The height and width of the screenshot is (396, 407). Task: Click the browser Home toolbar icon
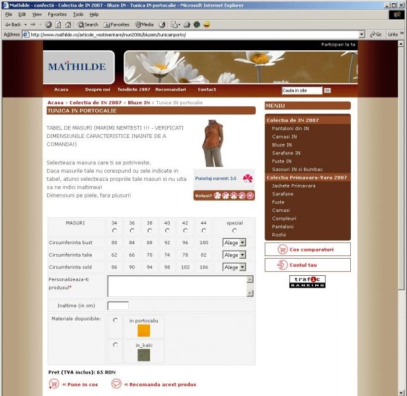pyautogui.click(x=68, y=24)
